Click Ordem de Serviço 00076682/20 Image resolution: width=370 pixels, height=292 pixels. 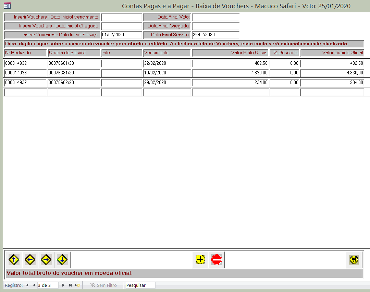pyautogui.click(x=74, y=83)
